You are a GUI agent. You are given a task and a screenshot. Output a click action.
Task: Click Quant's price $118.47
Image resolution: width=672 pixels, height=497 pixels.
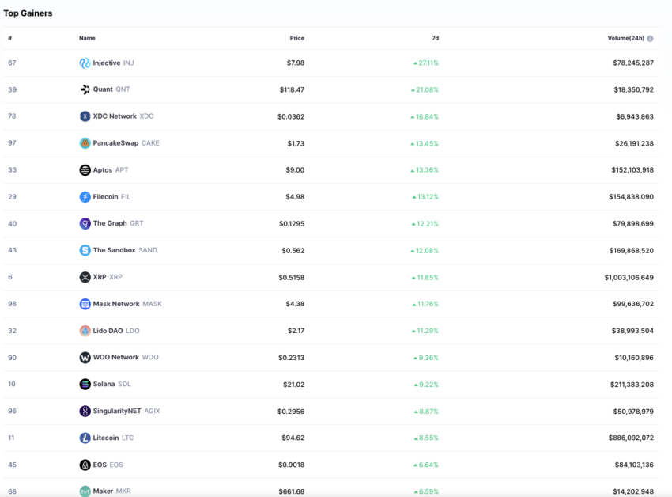point(292,89)
